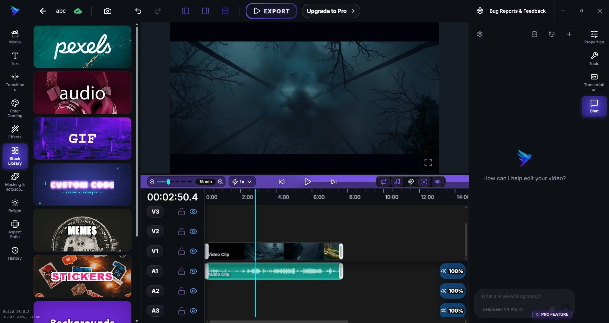
Task: Lock the A1 track
Action: point(181,271)
